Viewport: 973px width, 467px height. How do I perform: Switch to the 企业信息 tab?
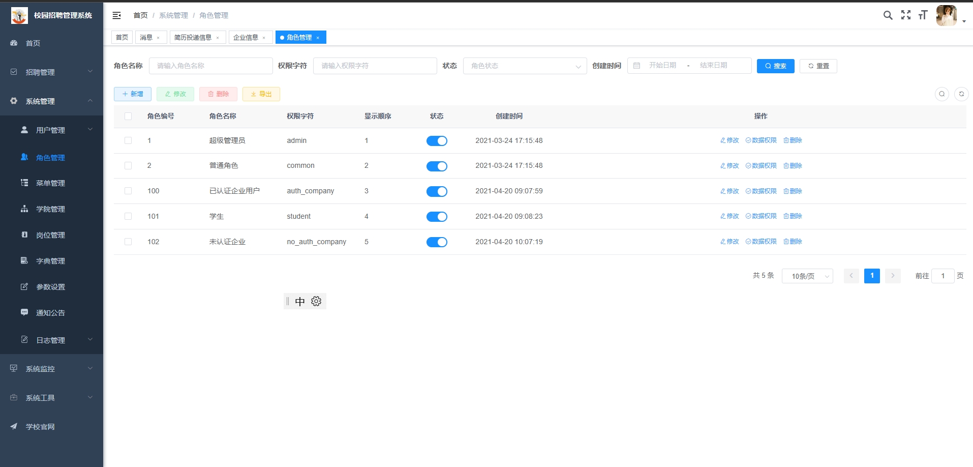point(246,38)
